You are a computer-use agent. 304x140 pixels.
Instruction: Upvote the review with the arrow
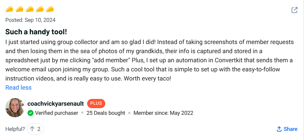click(32, 129)
